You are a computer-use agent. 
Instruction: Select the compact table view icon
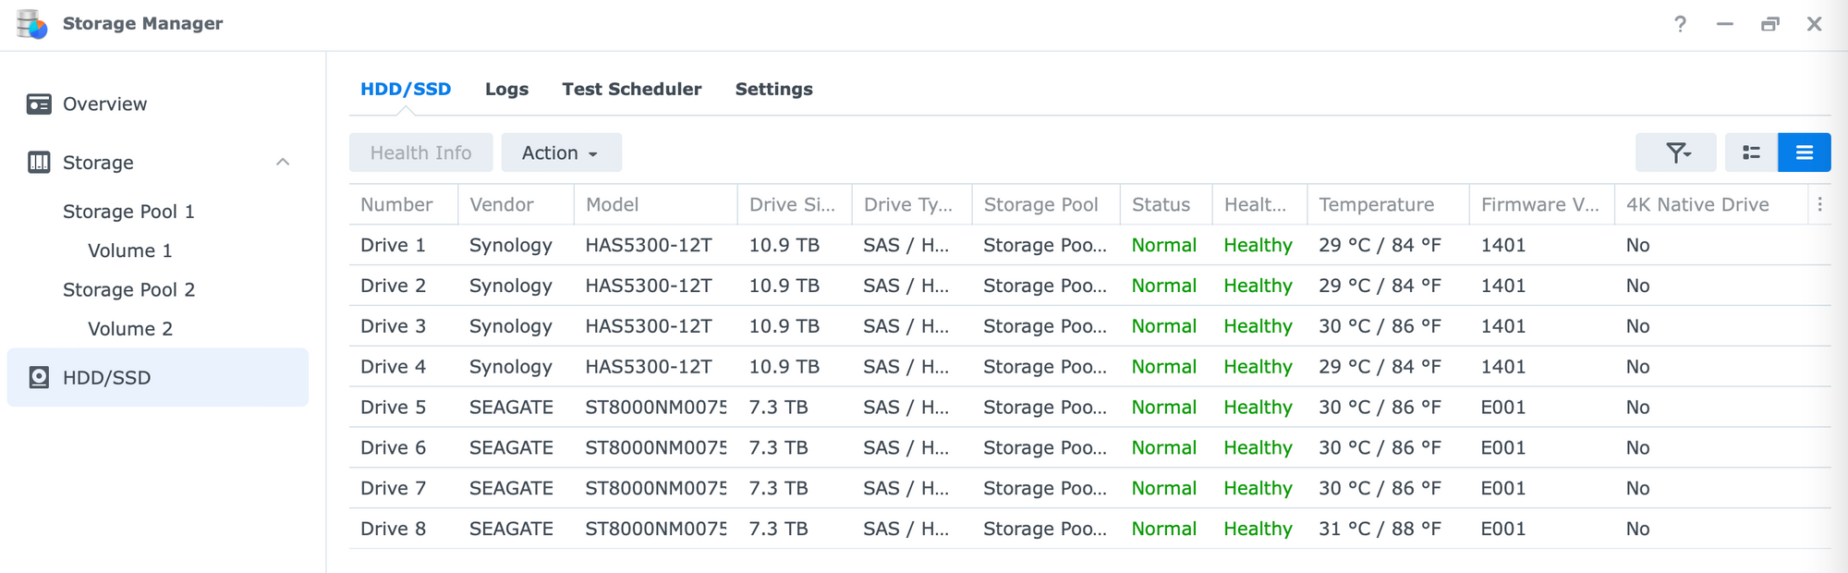1805,152
